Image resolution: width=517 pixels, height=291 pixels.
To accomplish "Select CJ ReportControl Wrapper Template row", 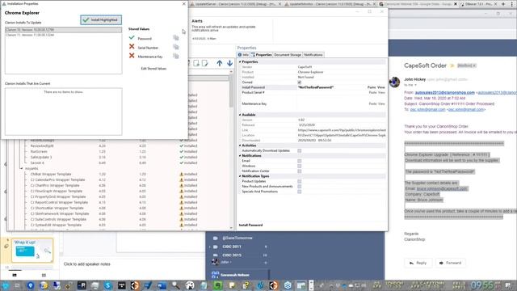I will tap(59, 202).
